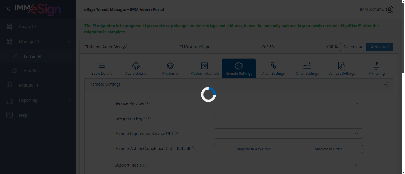Expand the Help menu chevron

69,115
